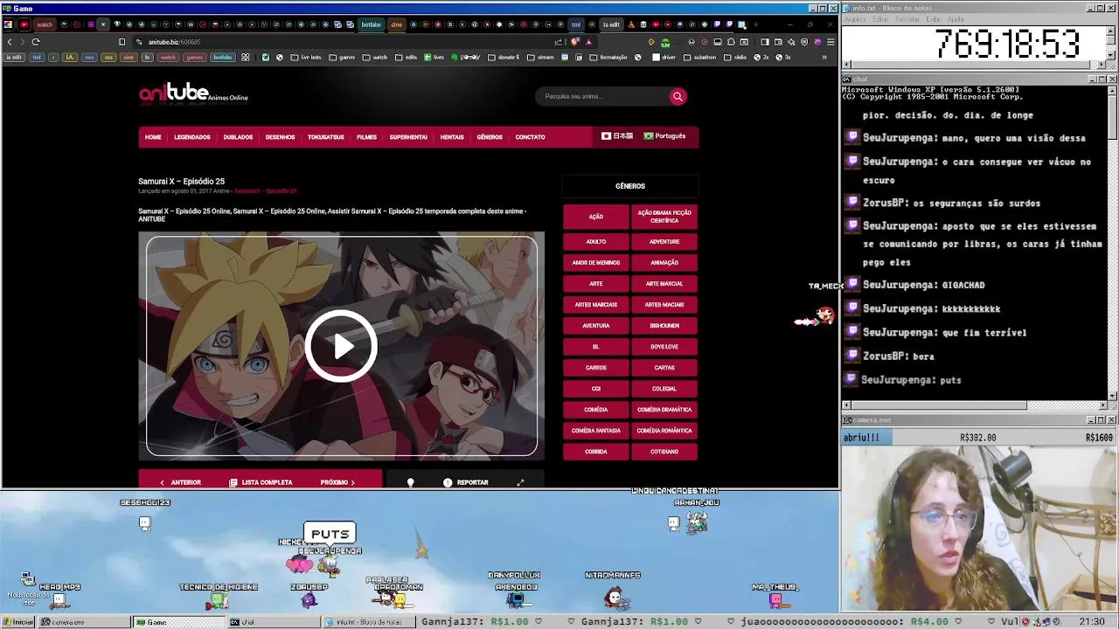Open the FILMES menu item

pos(366,137)
